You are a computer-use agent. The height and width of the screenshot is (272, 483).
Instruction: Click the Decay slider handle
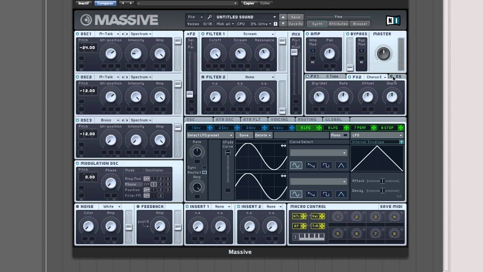382,191
